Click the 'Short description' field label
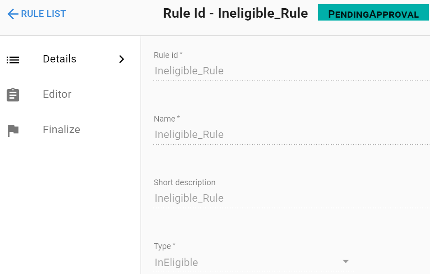This screenshot has width=430, height=274. [184, 182]
